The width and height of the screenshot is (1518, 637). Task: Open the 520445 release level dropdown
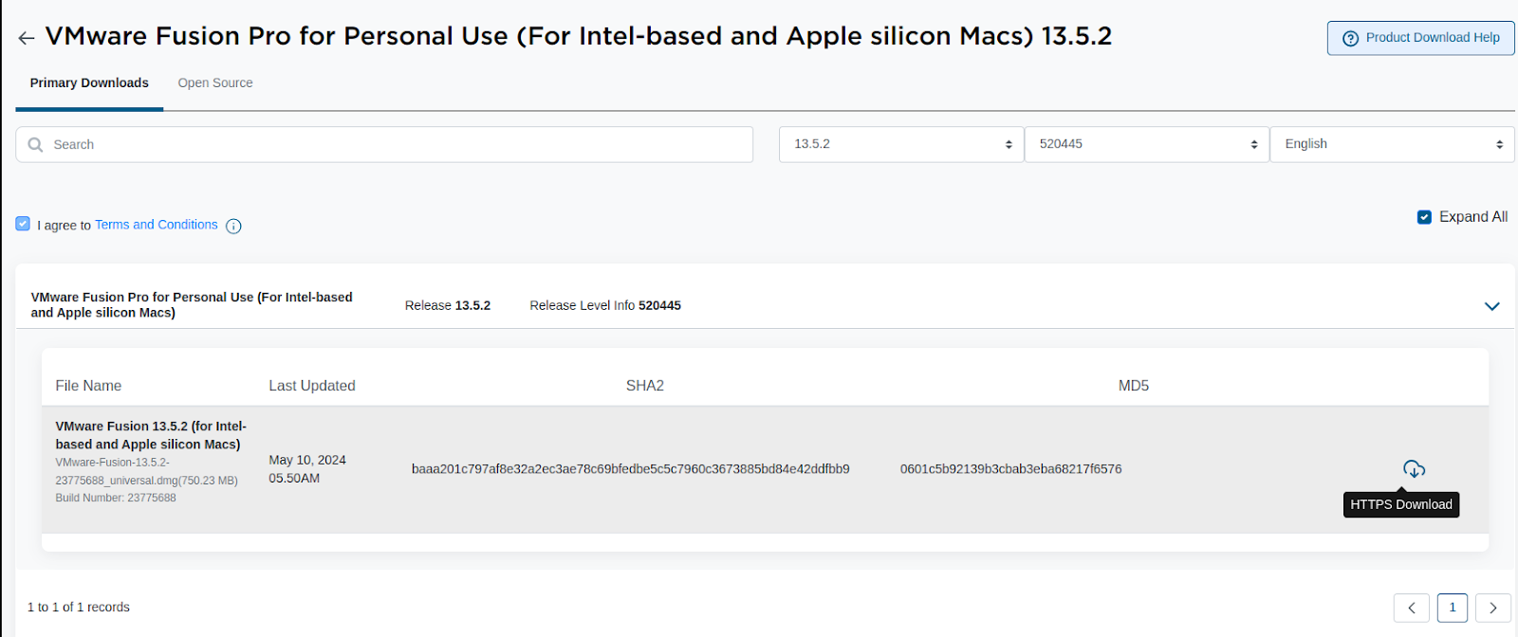click(x=1147, y=144)
